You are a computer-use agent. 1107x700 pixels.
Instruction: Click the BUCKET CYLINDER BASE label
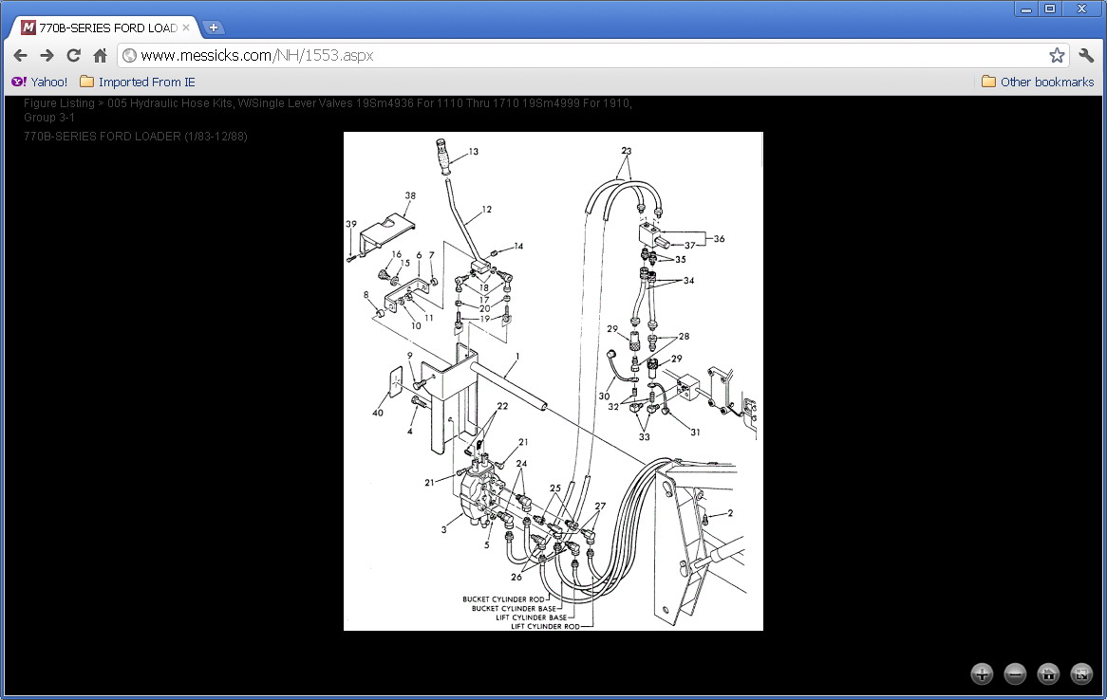(x=514, y=608)
